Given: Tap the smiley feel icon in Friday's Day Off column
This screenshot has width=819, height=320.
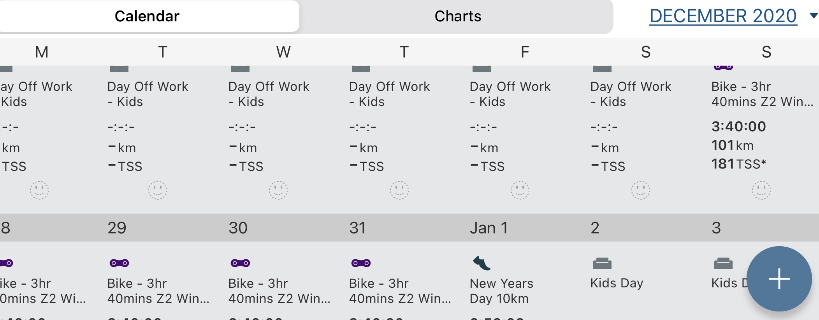Looking at the screenshot, I should coord(520,190).
